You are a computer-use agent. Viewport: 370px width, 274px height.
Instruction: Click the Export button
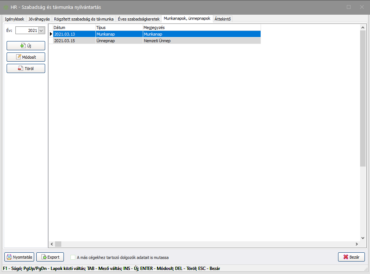coord(50,257)
